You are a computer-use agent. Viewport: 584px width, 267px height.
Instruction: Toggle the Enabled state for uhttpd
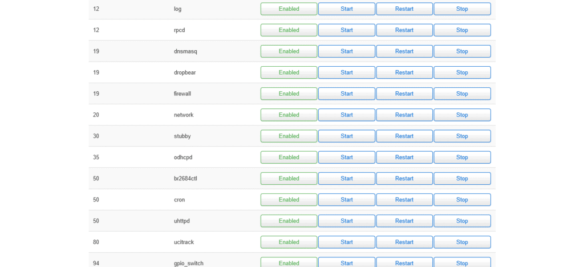289,221
